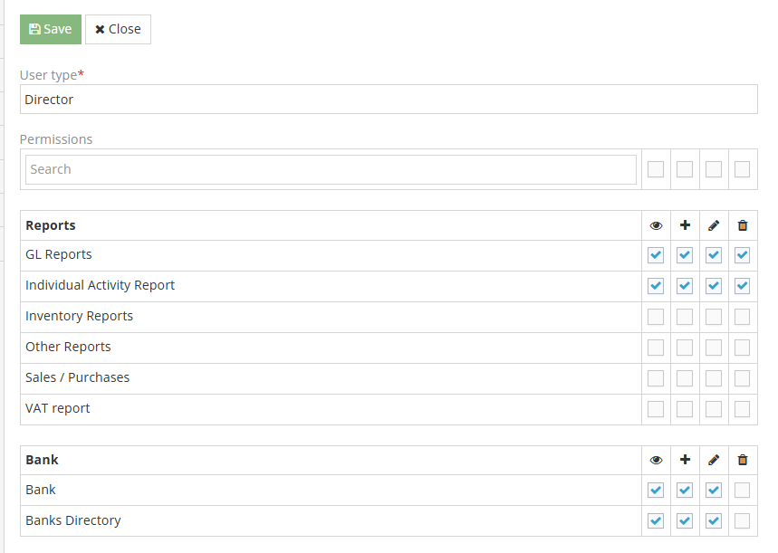Enable the delete permission for Bank row
This screenshot has height=553, width=778.
click(743, 490)
